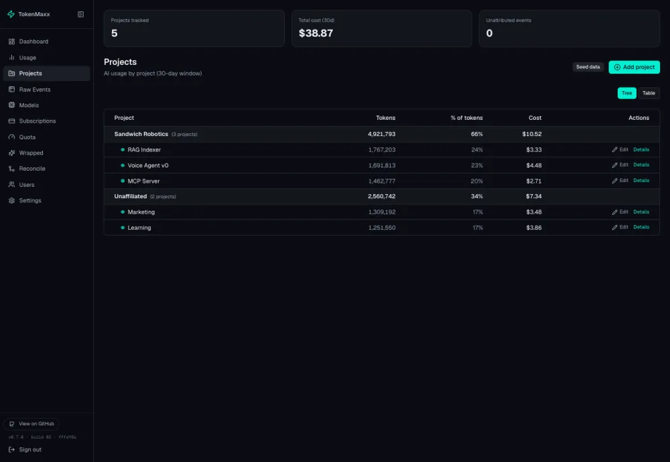Click the TokenMaxx lightning logo icon
This screenshot has height=462, width=670.
(11, 14)
